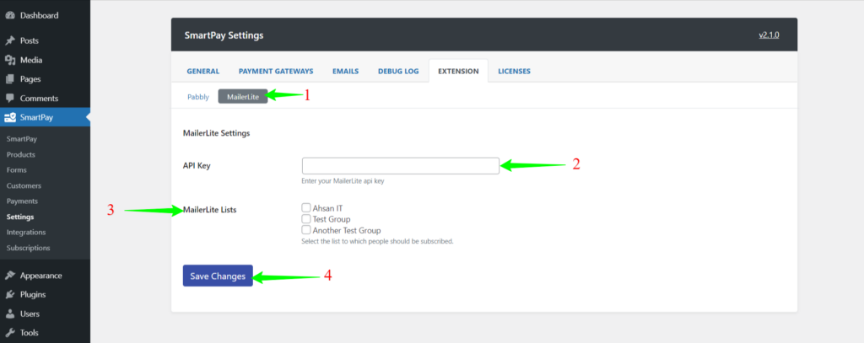Click the Ahsan IT label text
864x343 pixels.
point(328,208)
